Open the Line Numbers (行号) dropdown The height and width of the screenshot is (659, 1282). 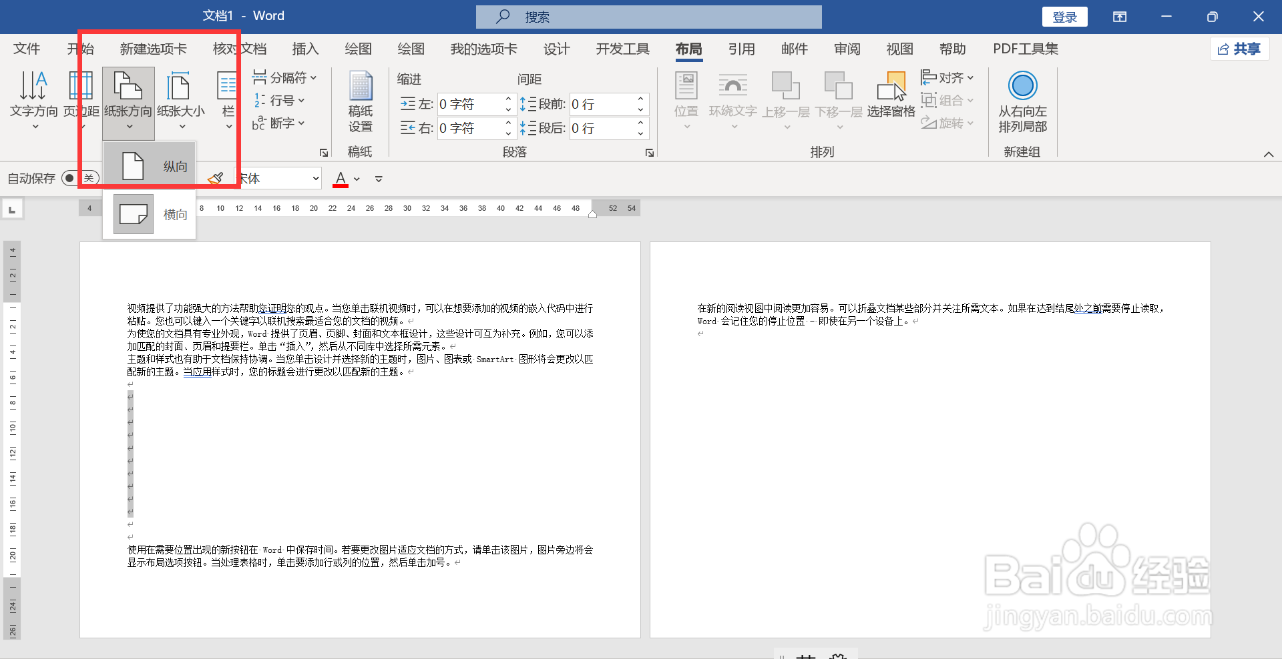(x=278, y=101)
